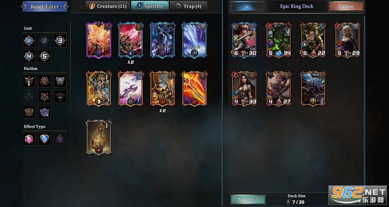The height and width of the screenshot is (207, 389).
Task: Click the Reset Filter button
Action: [x=45, y=7]
